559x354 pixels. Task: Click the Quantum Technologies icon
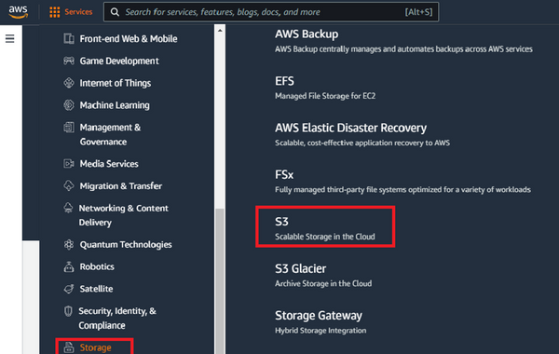pos(69,245)
